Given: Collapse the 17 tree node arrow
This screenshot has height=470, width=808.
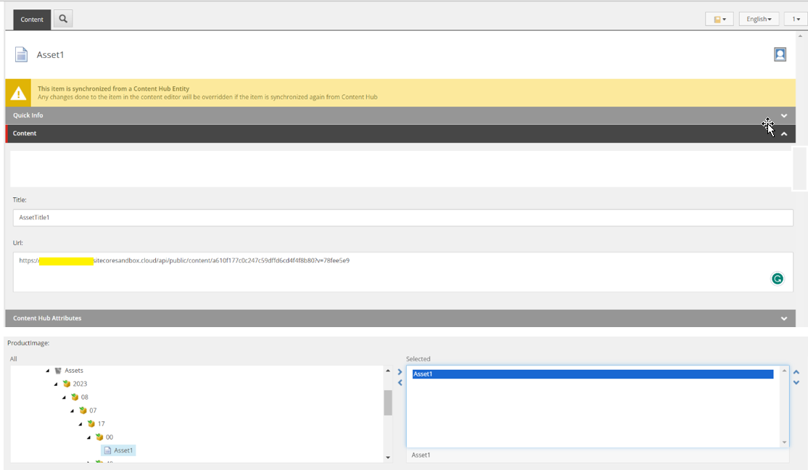Looking at the screenshot, I should (81, 424).
